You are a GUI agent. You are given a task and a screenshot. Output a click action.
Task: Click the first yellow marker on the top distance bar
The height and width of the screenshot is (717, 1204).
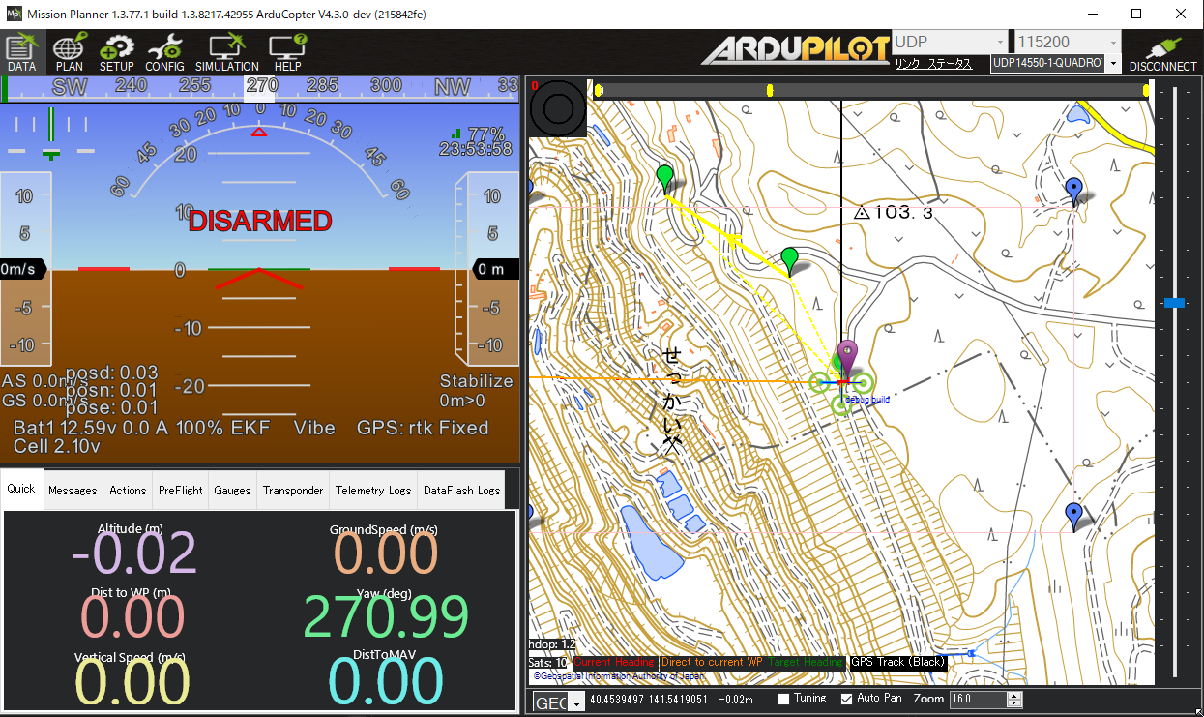[x=600, y=90]
